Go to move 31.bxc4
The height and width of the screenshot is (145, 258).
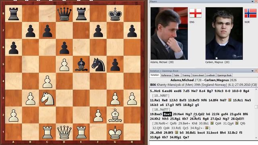212,133
